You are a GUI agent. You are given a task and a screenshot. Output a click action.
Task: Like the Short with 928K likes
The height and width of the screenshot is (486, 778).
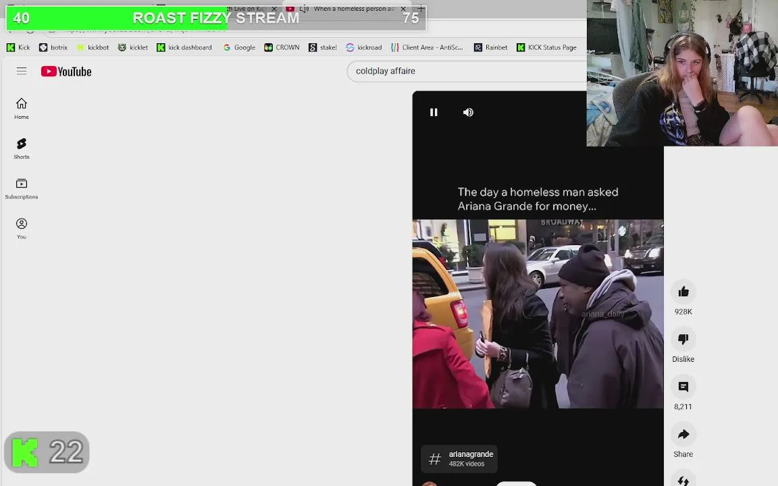(683, 292)
